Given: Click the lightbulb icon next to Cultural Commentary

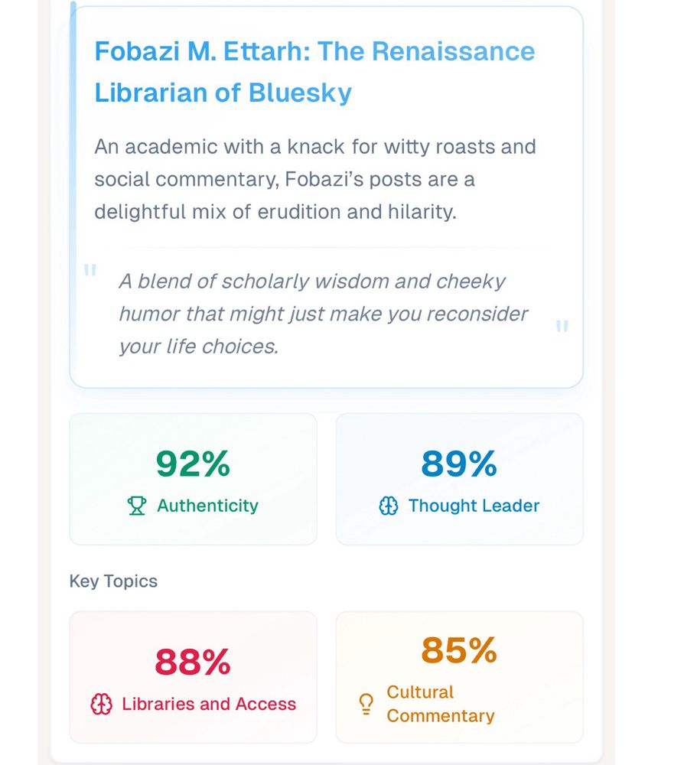Looking at the screenshot, I should 366,703.
